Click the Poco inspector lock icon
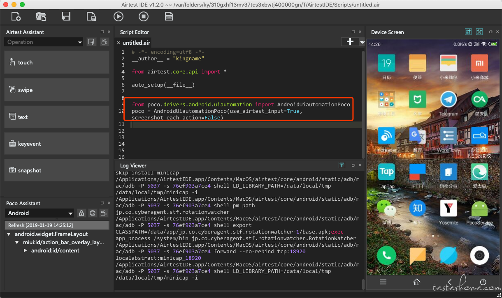This screenshot has width=502, height=298. point(81,213)
